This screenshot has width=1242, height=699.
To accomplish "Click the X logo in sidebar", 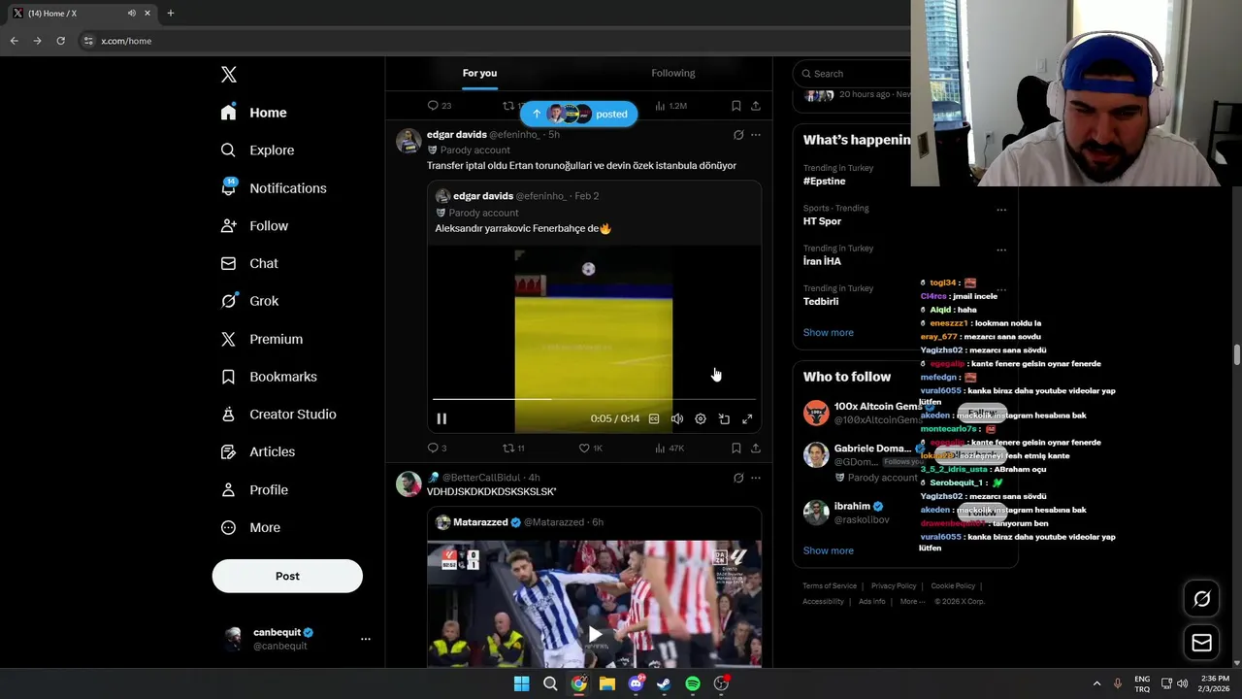I will tap(229, 75).
